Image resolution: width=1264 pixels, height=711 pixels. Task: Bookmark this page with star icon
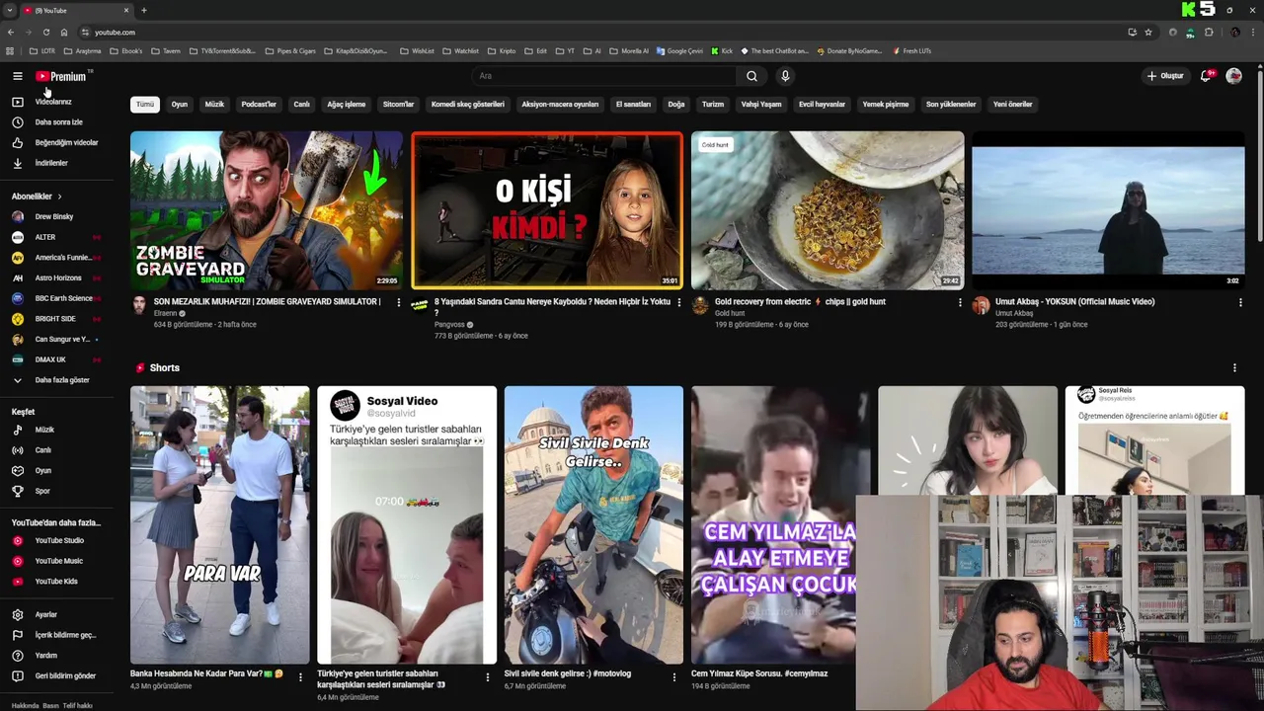pos(1148,32)
